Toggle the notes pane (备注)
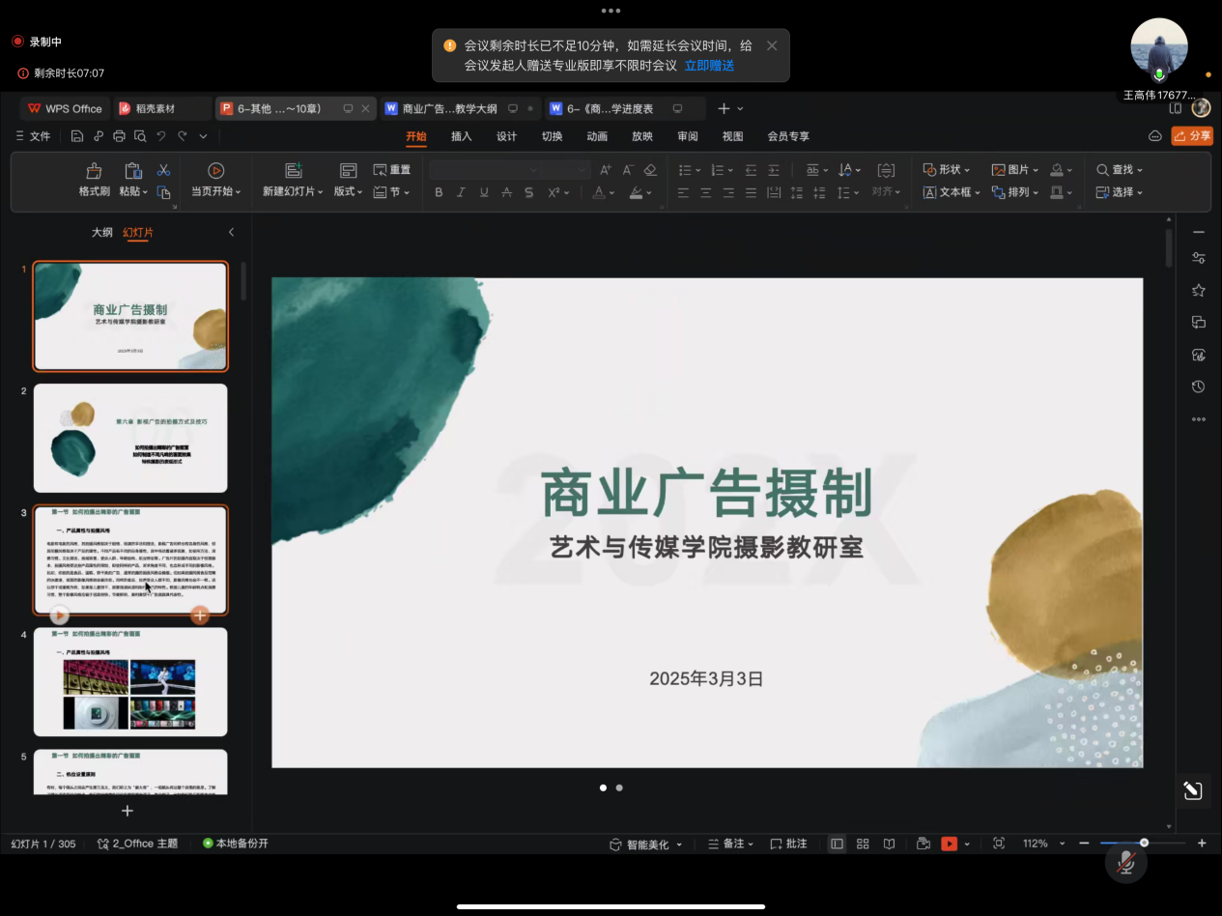This screenshot has height=916, width=1222. [732, 844]
